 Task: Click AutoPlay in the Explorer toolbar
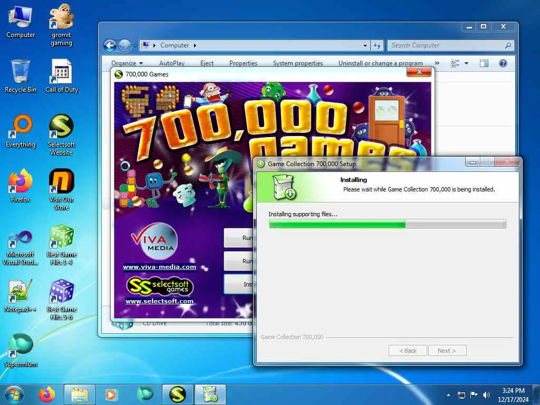[x=172, y=63]
